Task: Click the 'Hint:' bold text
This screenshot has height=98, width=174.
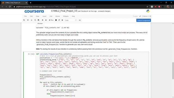Action: click(x=38, y=49)
